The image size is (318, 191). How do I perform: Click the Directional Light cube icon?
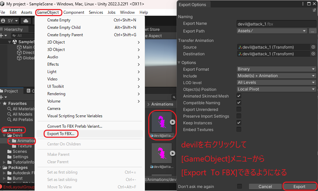[x=19, y=53]
